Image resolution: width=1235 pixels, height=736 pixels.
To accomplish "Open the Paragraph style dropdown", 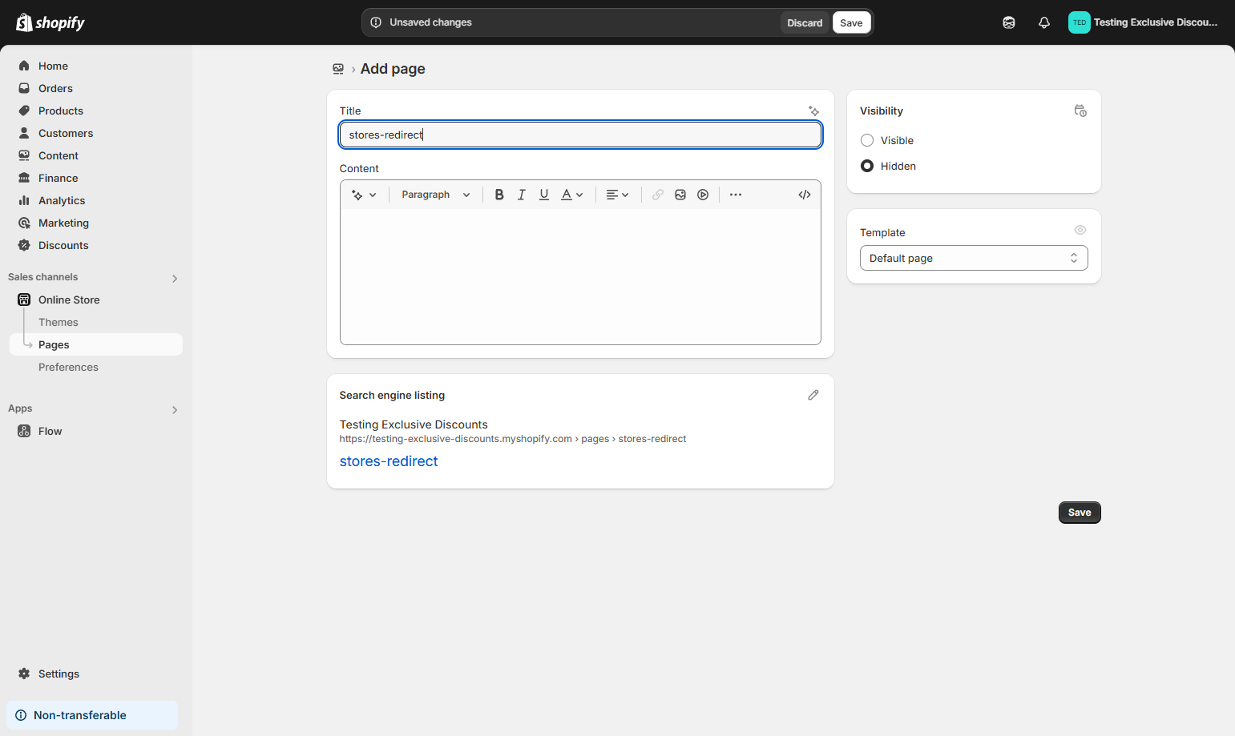I will click(436, 195).
